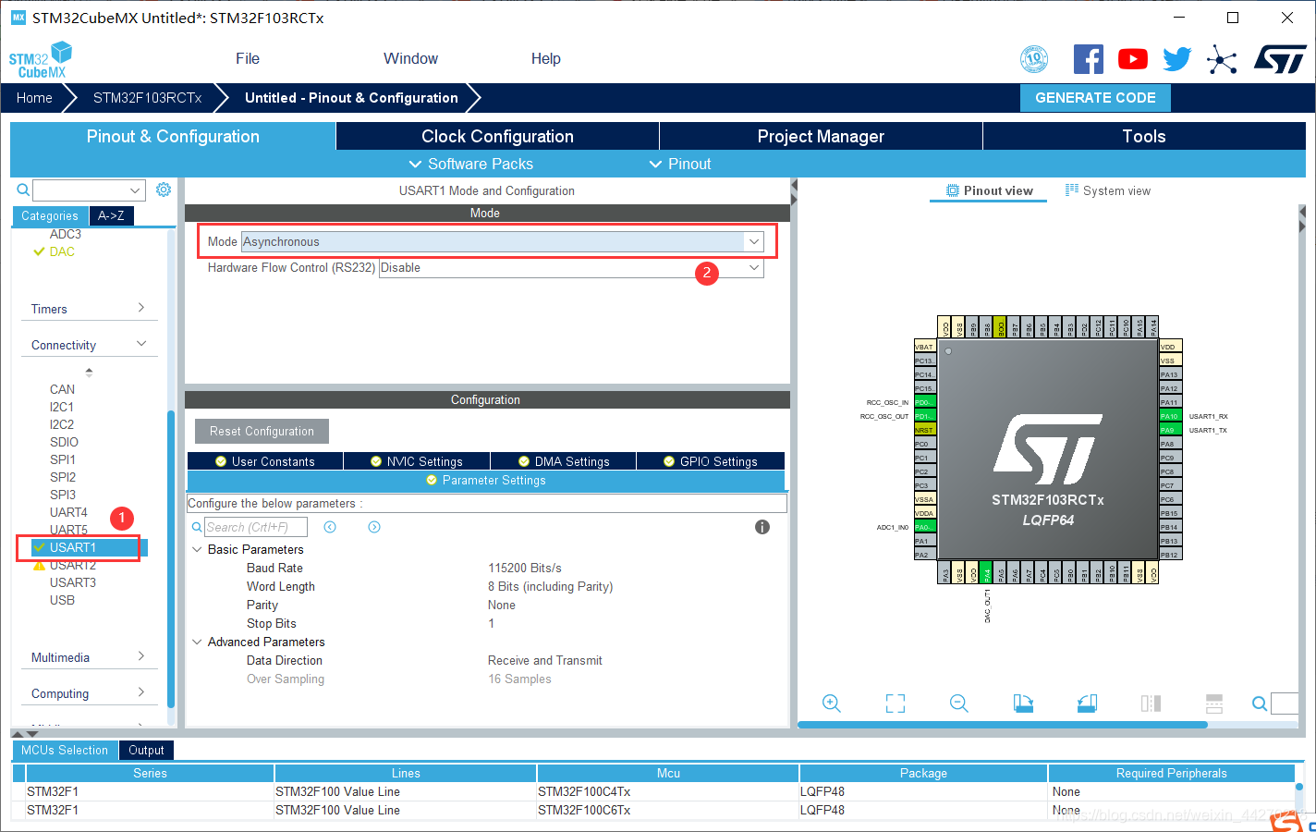Switch to the Output tab

tap(146, 750)
